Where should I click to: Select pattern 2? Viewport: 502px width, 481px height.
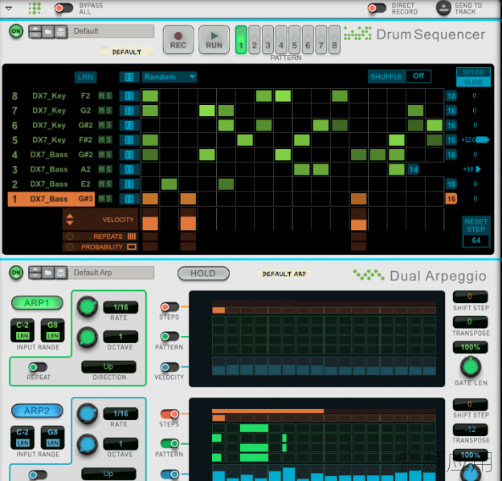tap(255, 39)
